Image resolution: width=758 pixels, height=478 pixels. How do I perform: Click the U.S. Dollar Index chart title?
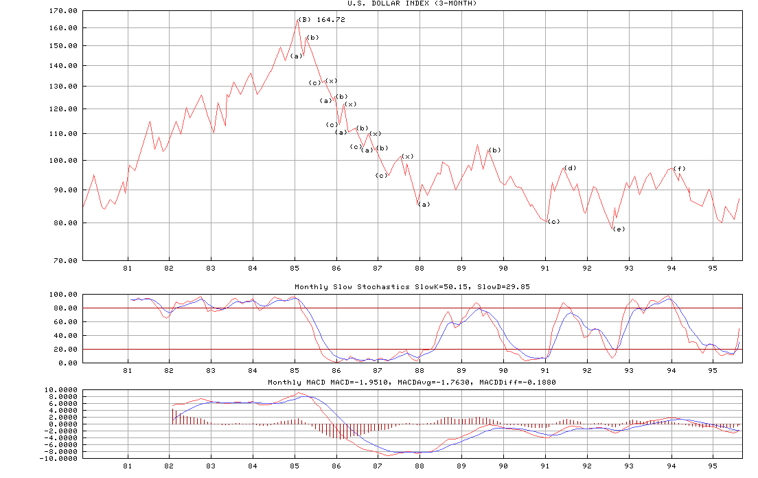point(411,3)
